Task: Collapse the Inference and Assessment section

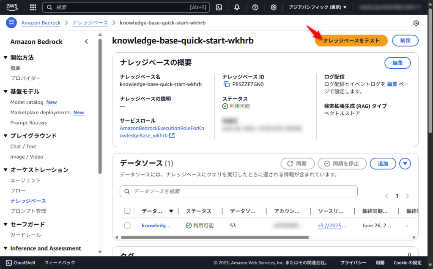Action: pyautogui.click(x=5, y=248)
